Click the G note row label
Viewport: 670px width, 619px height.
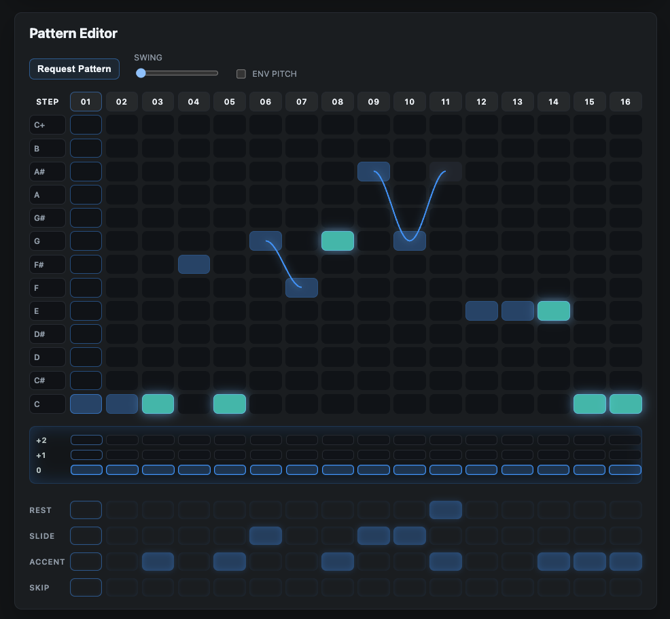[48, 241]
